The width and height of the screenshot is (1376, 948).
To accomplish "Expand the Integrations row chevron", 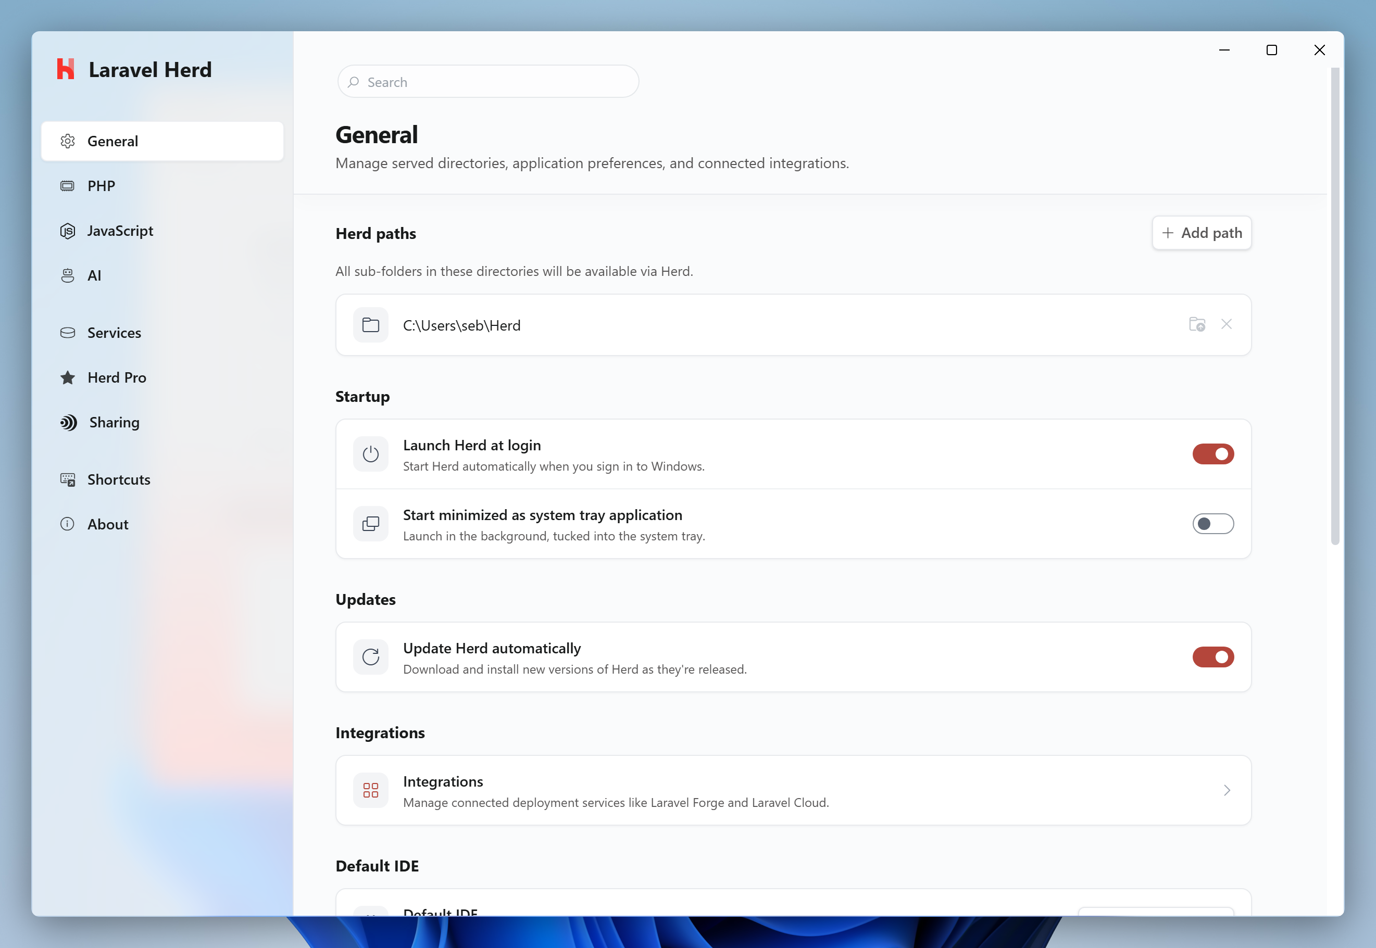I will click(x=1227, y=791).
